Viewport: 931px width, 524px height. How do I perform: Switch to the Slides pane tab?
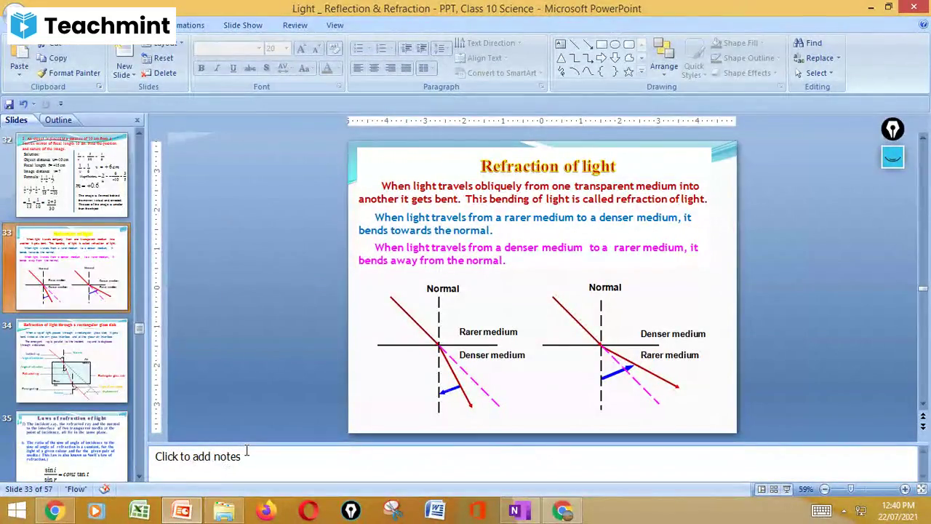[x=16, y=120]
